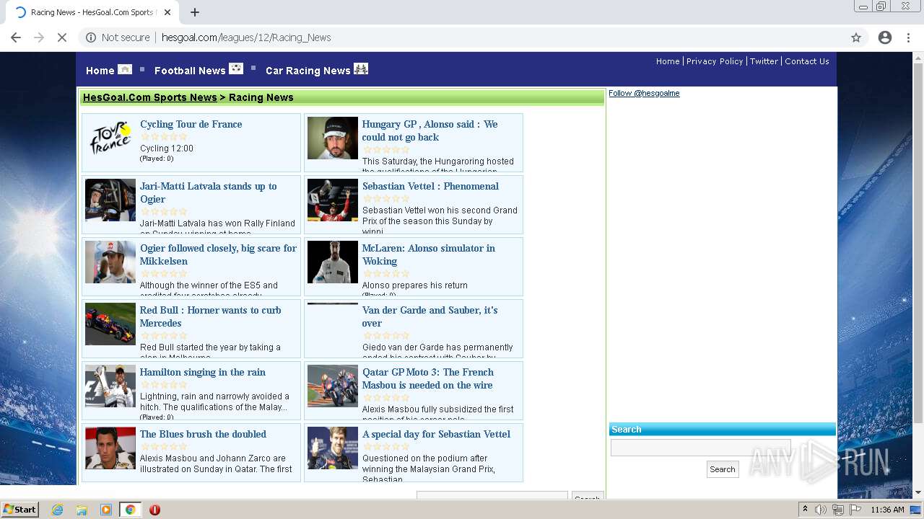Rate Hamilton singing in the rain stars

[x=164, y=385]
